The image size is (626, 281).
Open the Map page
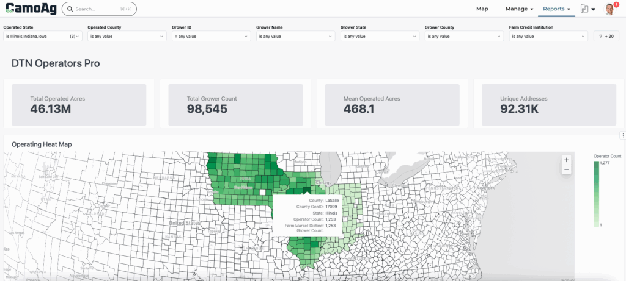tap(482, 9)
